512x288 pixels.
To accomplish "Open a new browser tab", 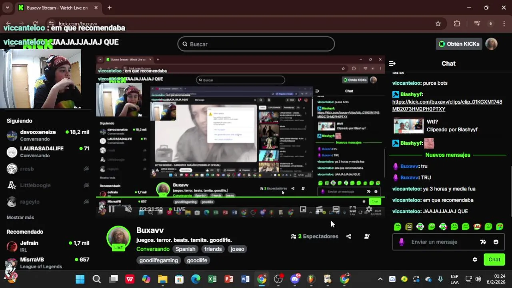I will click(x=109, y=8).
